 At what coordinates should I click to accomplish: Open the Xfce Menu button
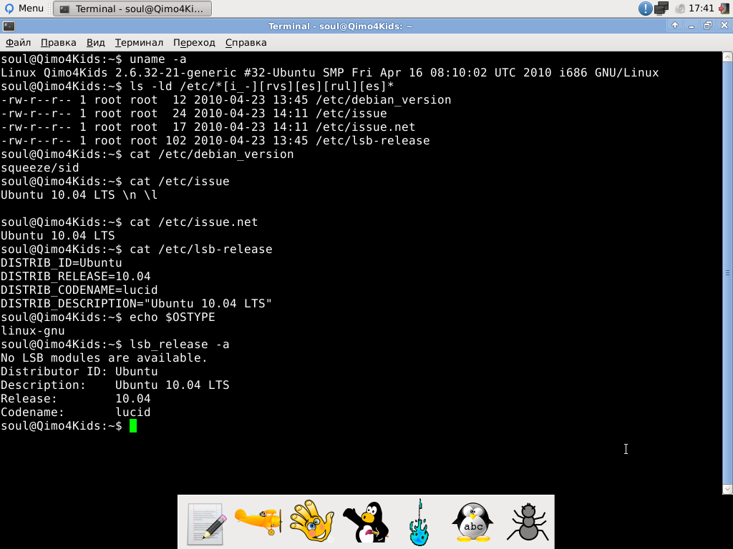click(24, 9)
